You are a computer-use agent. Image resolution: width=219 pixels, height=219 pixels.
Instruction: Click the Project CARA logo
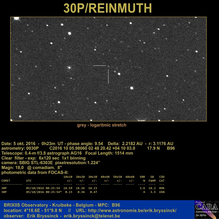(207, 209)
